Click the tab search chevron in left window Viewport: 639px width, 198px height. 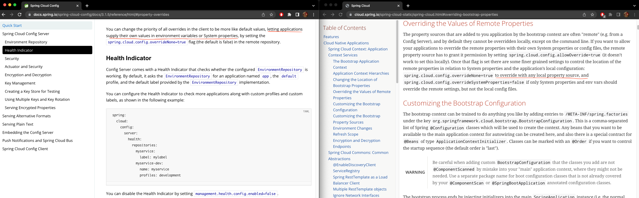tap(313, 6)
